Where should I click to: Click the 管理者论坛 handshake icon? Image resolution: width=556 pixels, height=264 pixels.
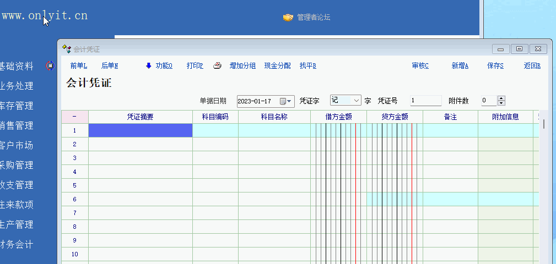point(288,18)
